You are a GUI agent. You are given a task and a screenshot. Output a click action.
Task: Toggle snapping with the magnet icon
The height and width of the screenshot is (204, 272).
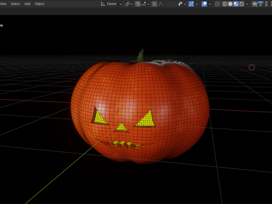pos(138,4)
